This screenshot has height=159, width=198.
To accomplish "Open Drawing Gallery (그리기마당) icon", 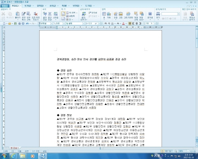I will 128,14.
